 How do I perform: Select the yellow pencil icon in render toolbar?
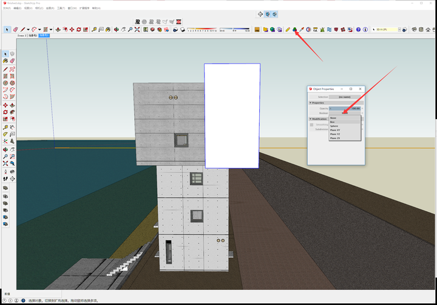[x=288, y=29]
